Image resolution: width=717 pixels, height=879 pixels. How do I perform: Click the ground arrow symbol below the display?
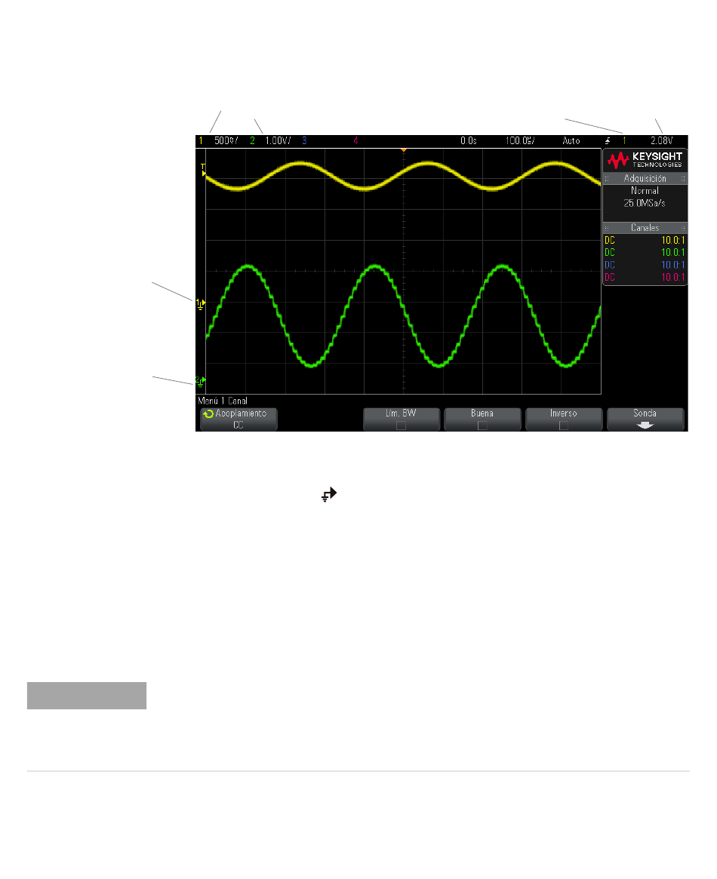click(329, 494)
